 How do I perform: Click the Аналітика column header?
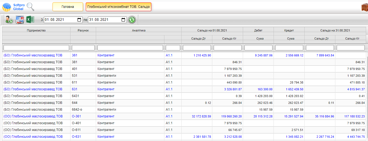pos(139,31)
